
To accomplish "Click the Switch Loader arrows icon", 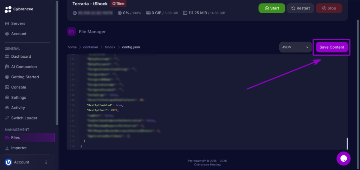I will (x=7, y=118).
